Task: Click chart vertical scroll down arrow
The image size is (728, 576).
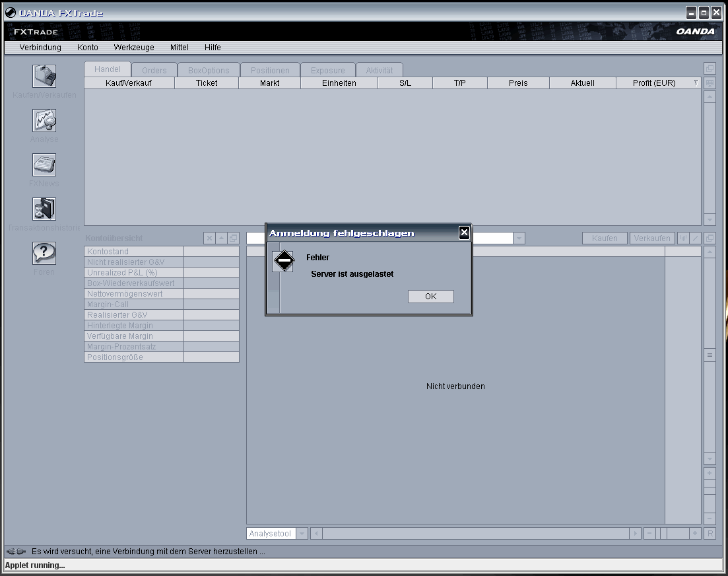Action: click(710, 459)
